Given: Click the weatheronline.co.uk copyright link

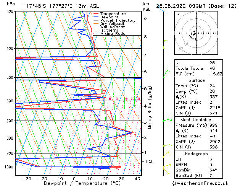Looking at the screenshot, I should tap(200, 183).
